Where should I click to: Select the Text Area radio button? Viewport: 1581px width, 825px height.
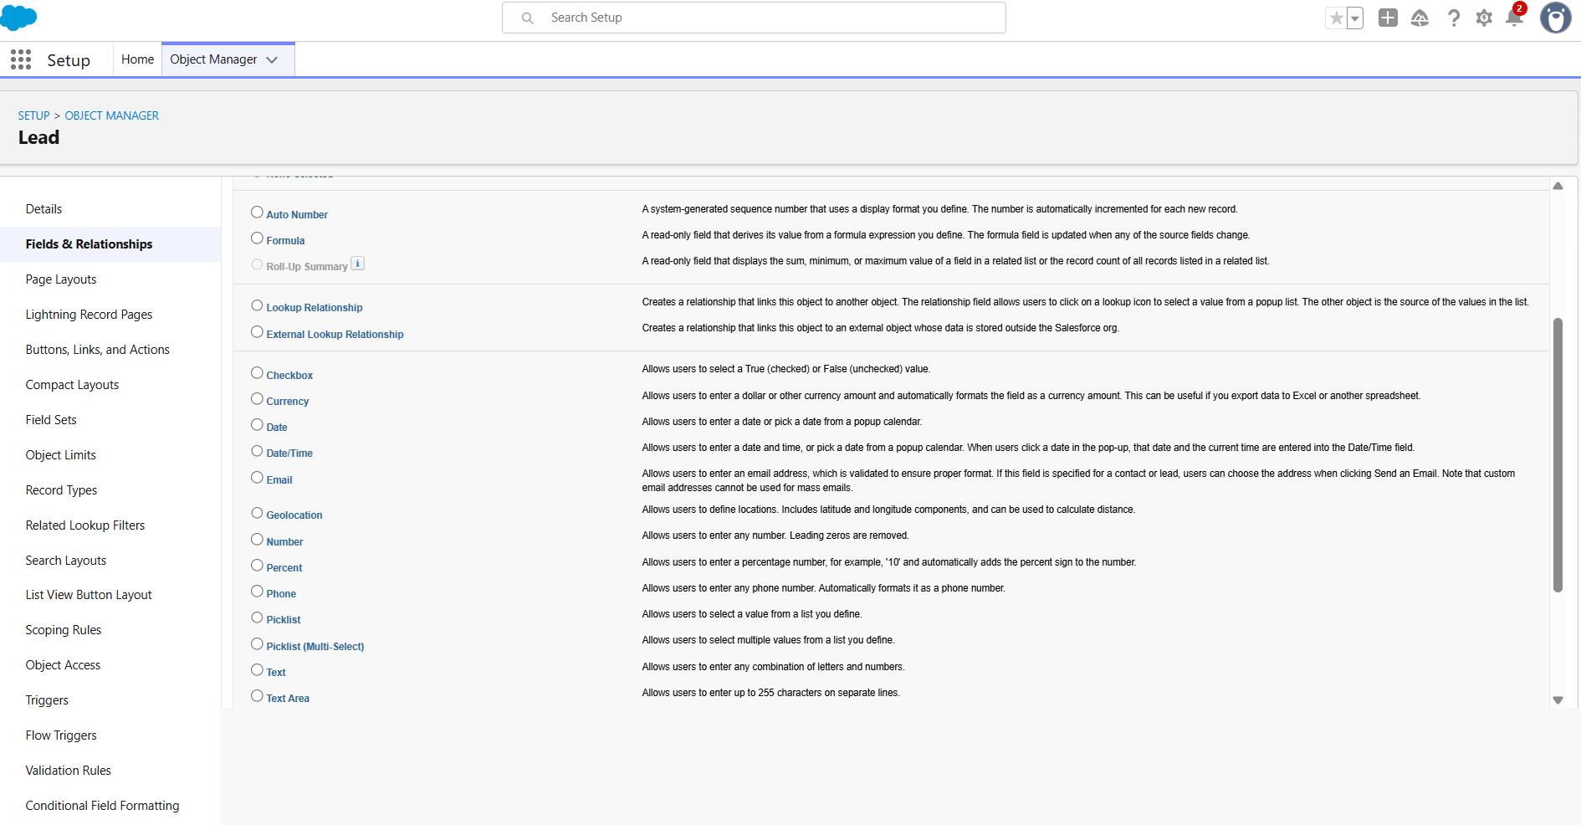coord(257,696)
